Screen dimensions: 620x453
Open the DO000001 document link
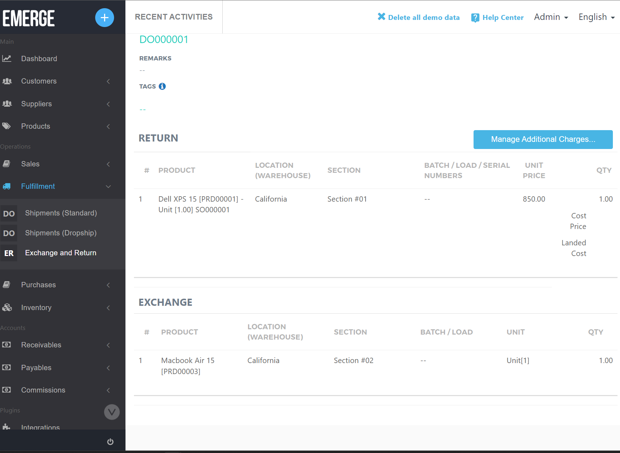[164, 39]
